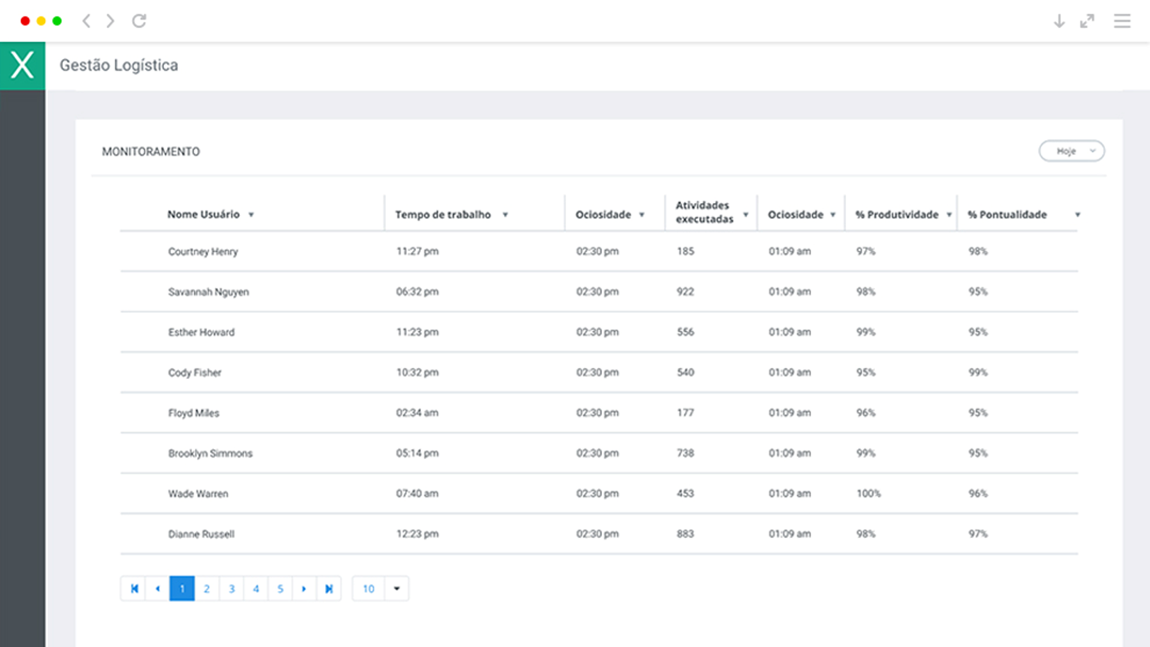Image resolution: width=1150 pixels, height=647 pixels.
Task: Select page 2 in pagination
Action: tap(206, 589)
